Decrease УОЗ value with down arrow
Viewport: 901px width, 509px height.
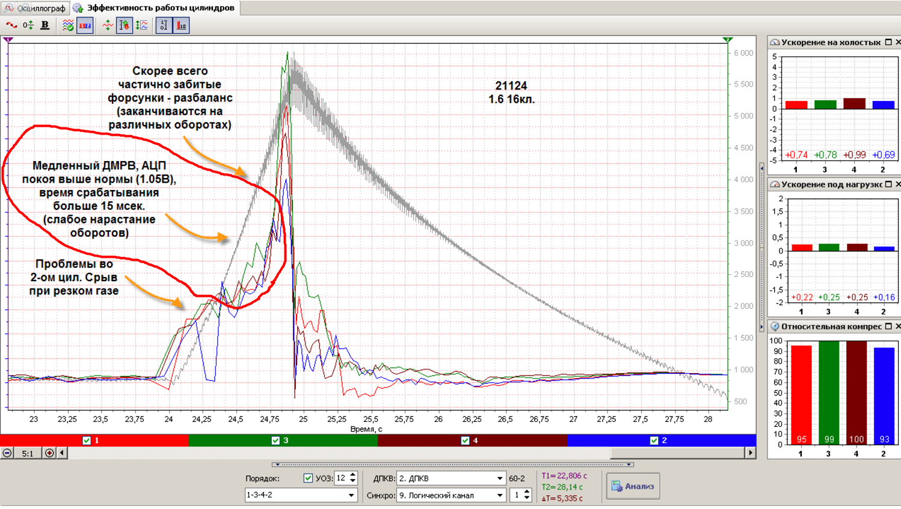click(353, 481)
